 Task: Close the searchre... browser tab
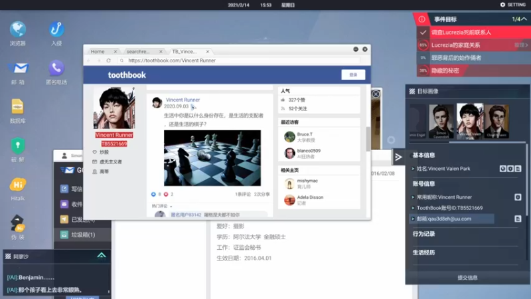point(161,52)
